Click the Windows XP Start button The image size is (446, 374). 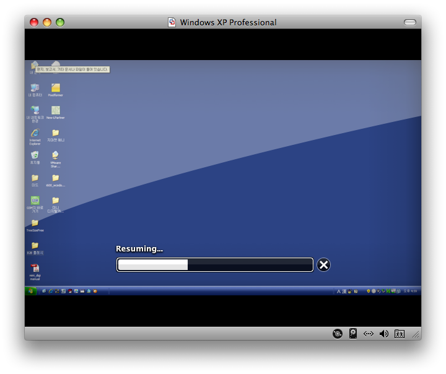31,291
